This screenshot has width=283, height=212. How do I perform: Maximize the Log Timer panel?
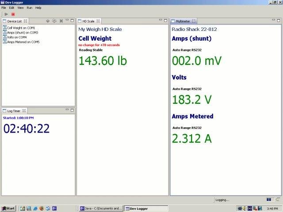72,110
